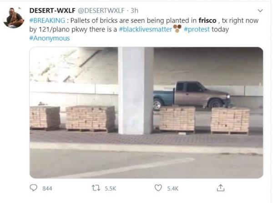Click the bold frisco search term
The image size is (273, 203).
(207, 20)
